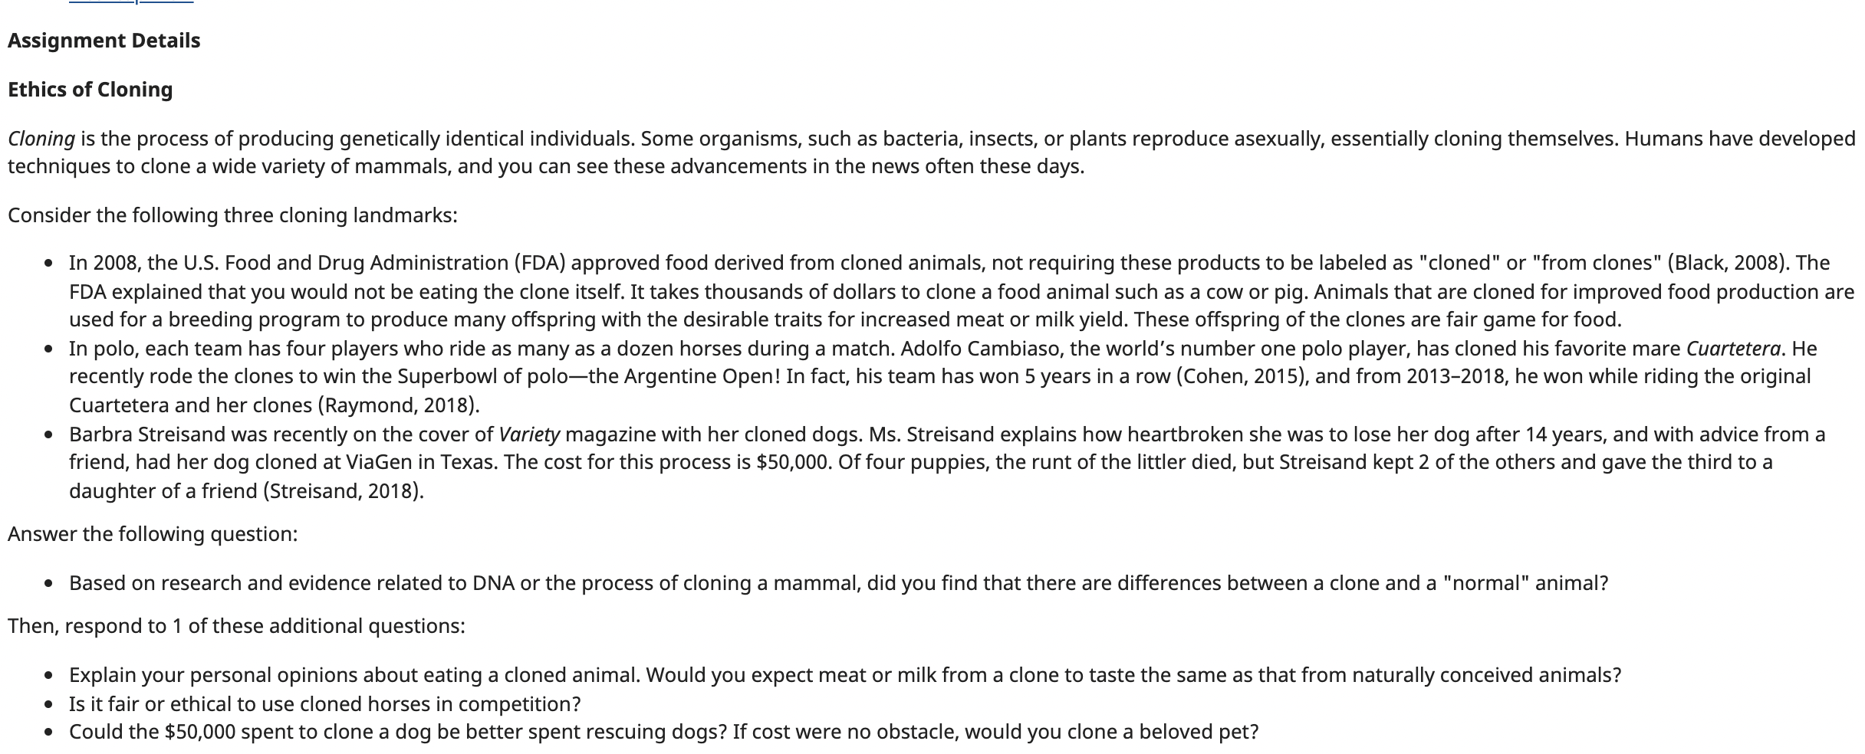The height and width of the screenshot is (754, 1865).
Task: Click the question about eating a cloned animal
Action: [845, 675]
